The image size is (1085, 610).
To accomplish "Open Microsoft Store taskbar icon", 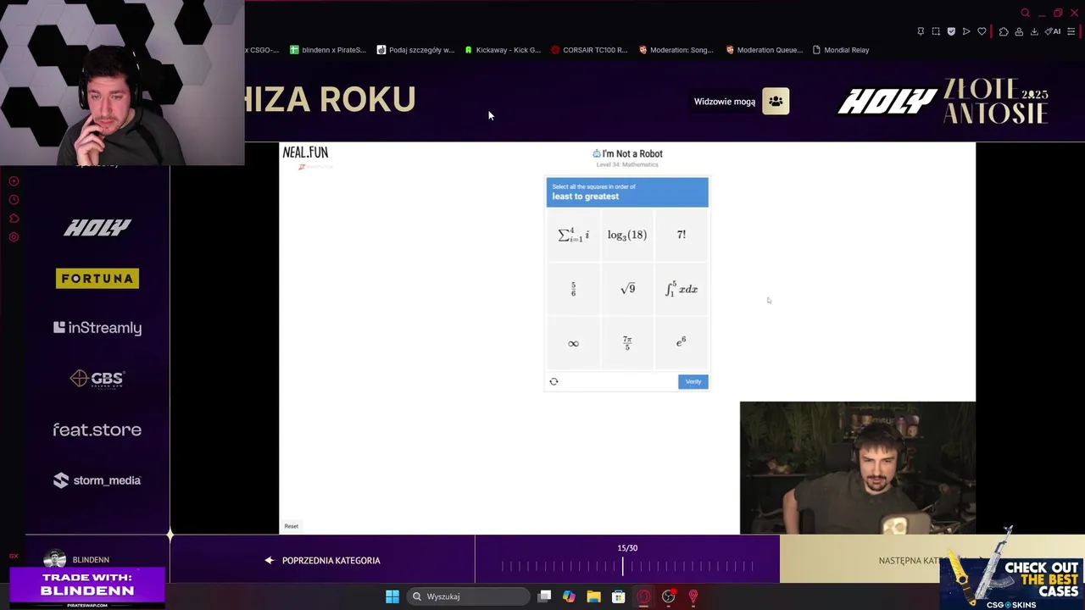I will click(x=618, y=596).
